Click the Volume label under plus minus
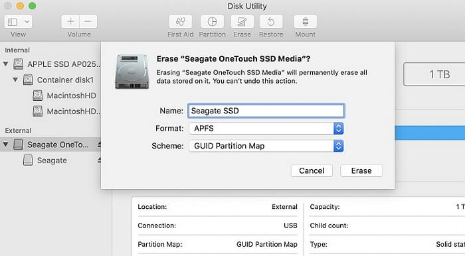The width and height of the screenshot is (465, 256). click(79, 34)
